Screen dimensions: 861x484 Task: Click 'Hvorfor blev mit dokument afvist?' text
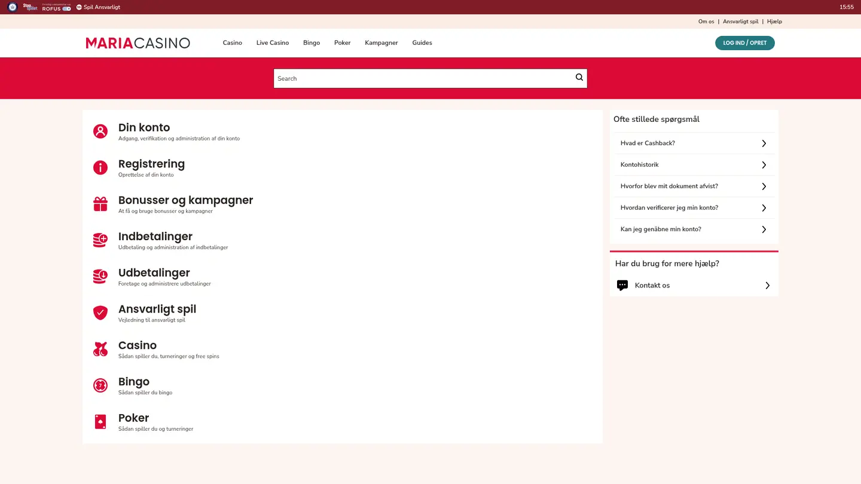coord(669,186)
